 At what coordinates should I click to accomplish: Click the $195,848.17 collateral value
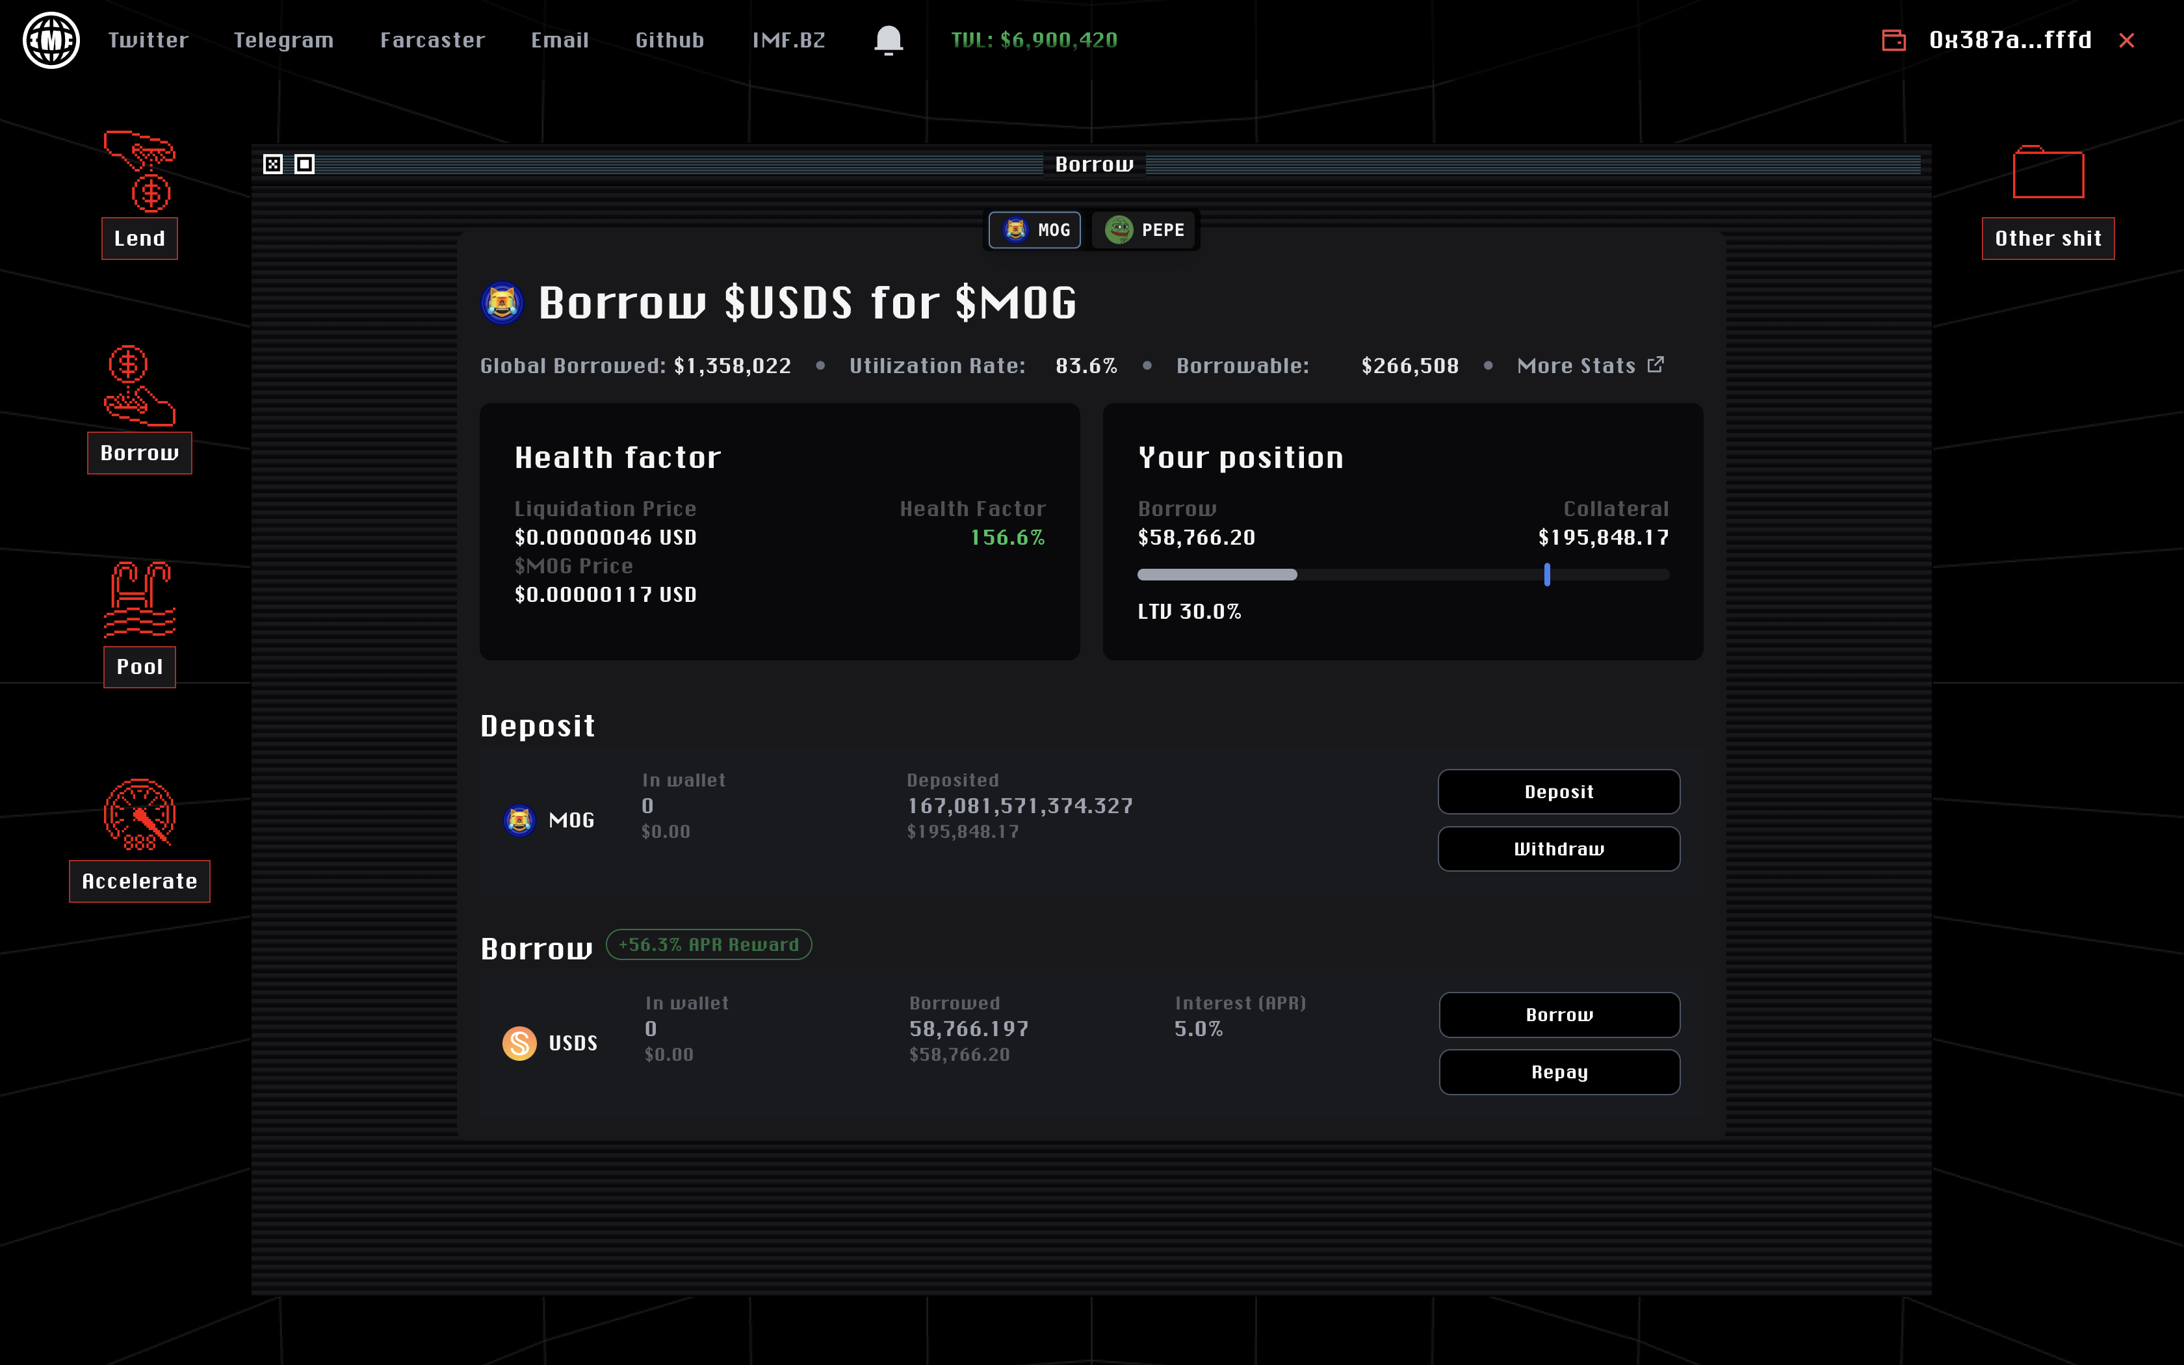(x=1603, y=537)
